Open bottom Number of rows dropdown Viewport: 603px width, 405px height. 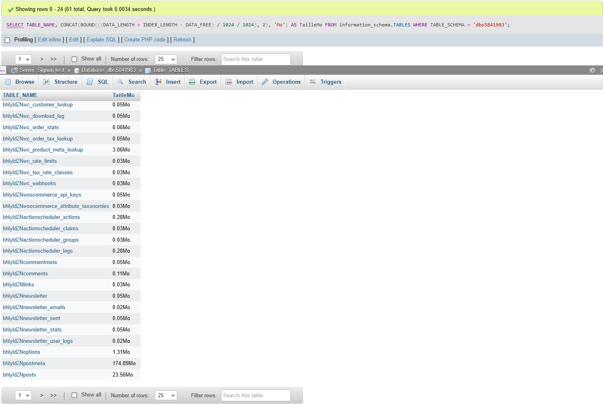click(x=166, y=395)
